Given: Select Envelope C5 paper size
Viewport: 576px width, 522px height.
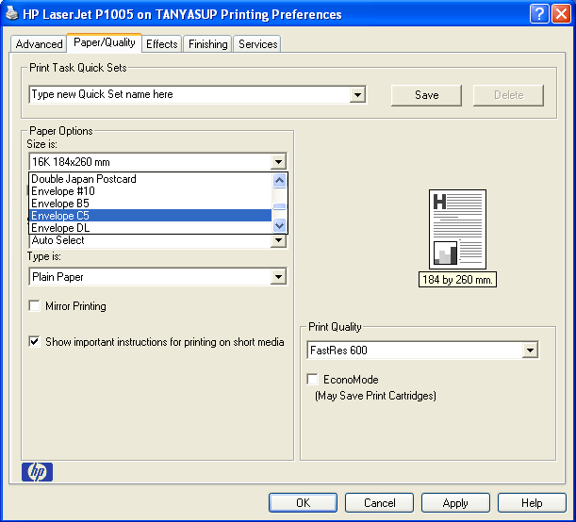Looking at the screenshot, I should click(150, 215).
